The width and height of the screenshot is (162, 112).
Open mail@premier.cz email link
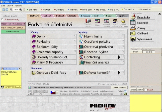point(107,91)
